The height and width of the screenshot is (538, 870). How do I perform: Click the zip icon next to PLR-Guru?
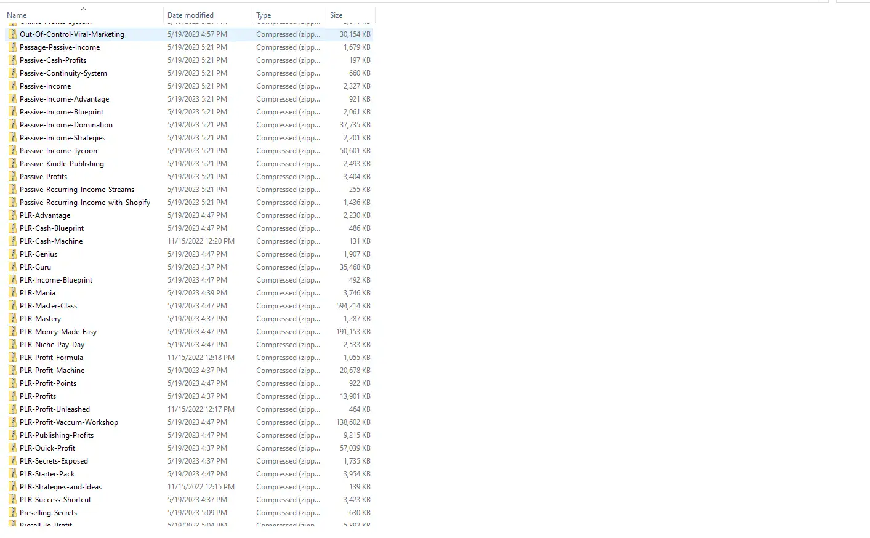(x=12, y=267)
